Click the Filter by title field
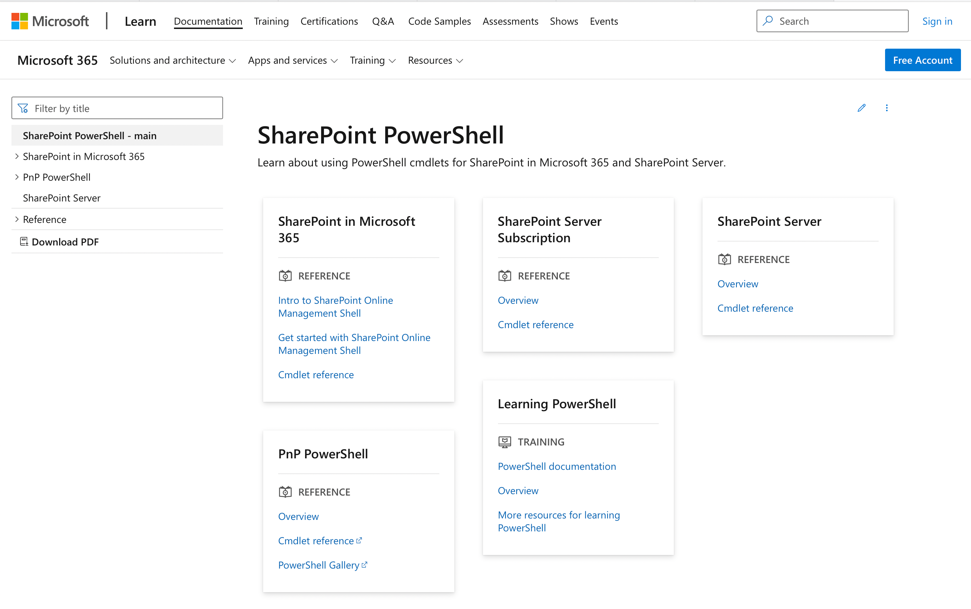The width and height of the screenshot is (971, 609). [117, 108]
